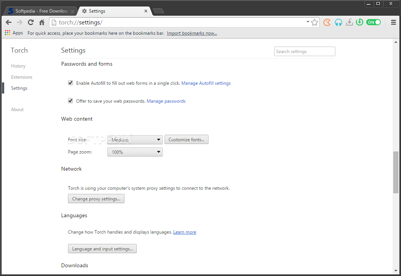The height and width of the screenshot is (276, 401).
Task: Click Customize fonts button
Action: (186, 140)
